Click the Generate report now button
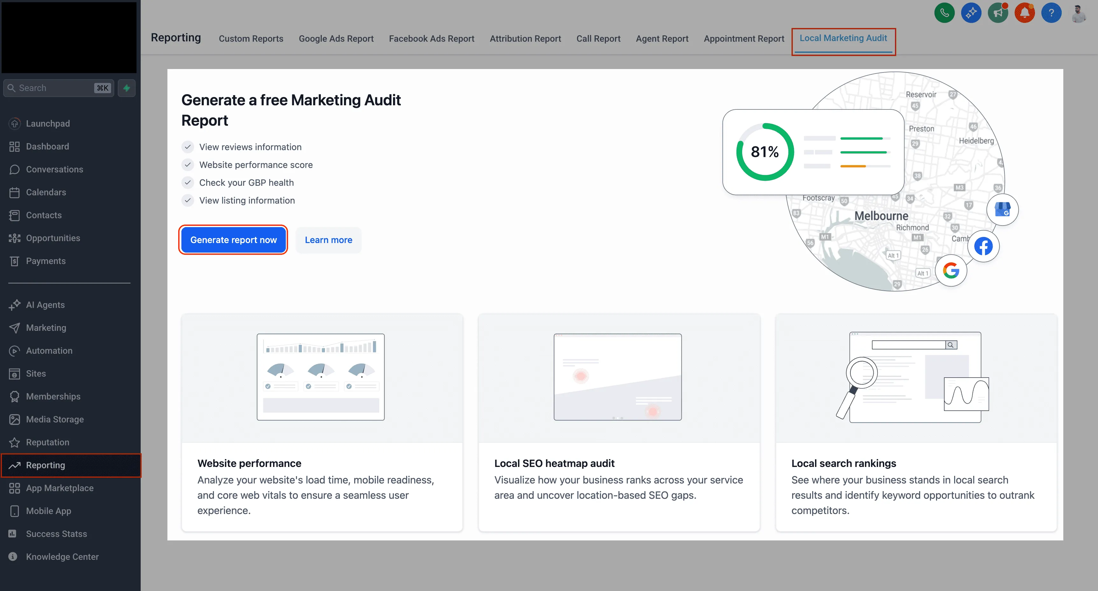Screen dimensions: 1098x591 [233, 240]
